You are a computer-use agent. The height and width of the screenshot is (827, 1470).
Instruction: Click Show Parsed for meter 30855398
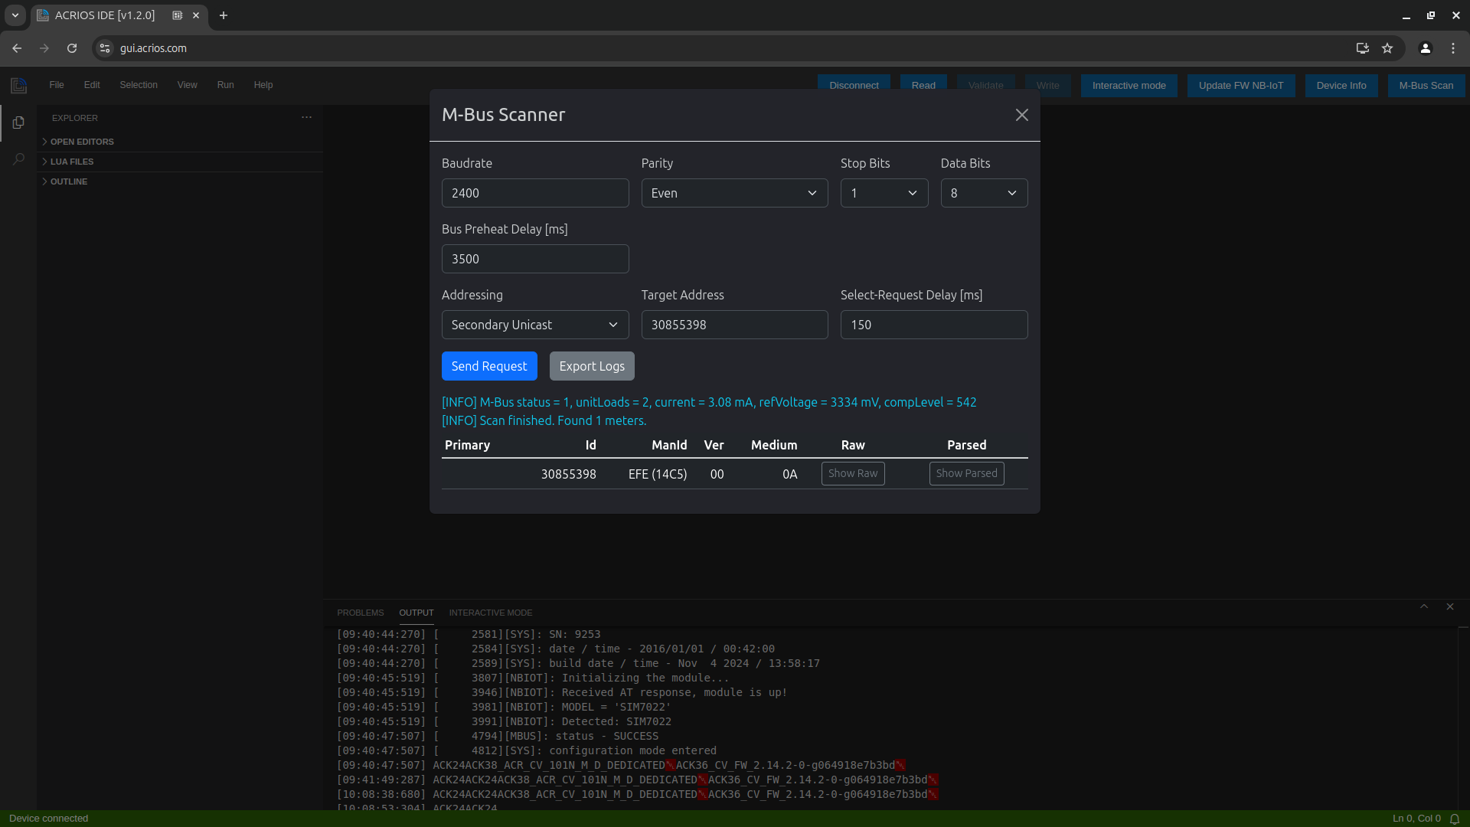(966, 472)
